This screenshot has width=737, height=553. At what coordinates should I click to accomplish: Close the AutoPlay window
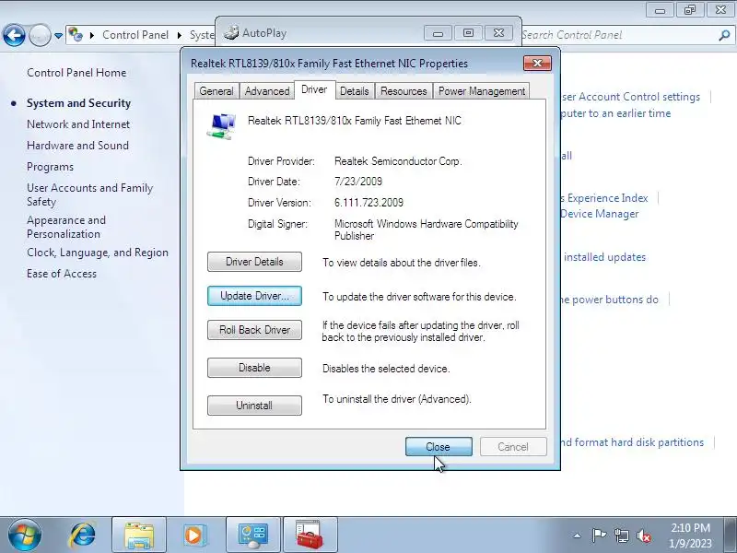[x=498, y=33]
